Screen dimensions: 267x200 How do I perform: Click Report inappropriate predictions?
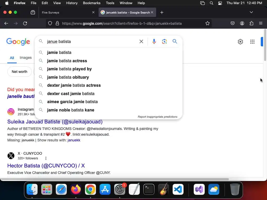[x=157, y=117]
